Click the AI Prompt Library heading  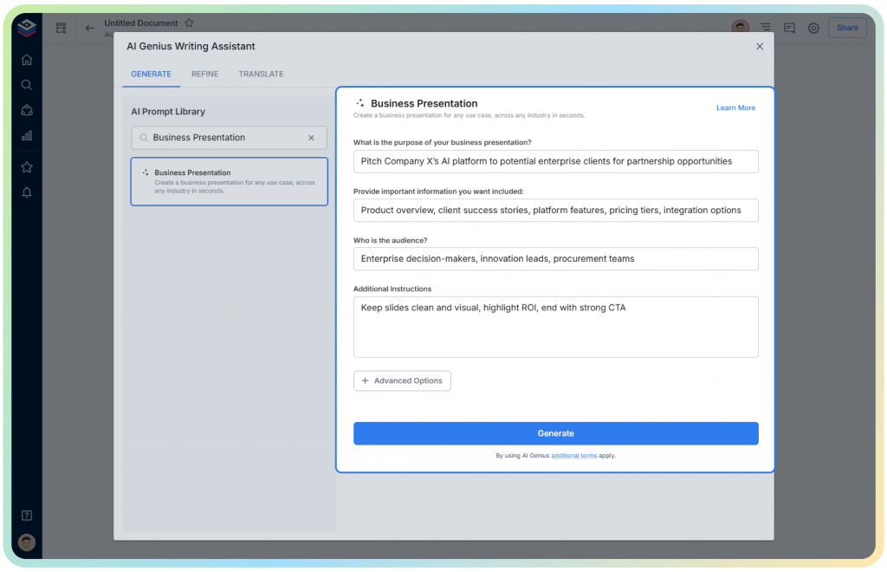pos(168,112)
